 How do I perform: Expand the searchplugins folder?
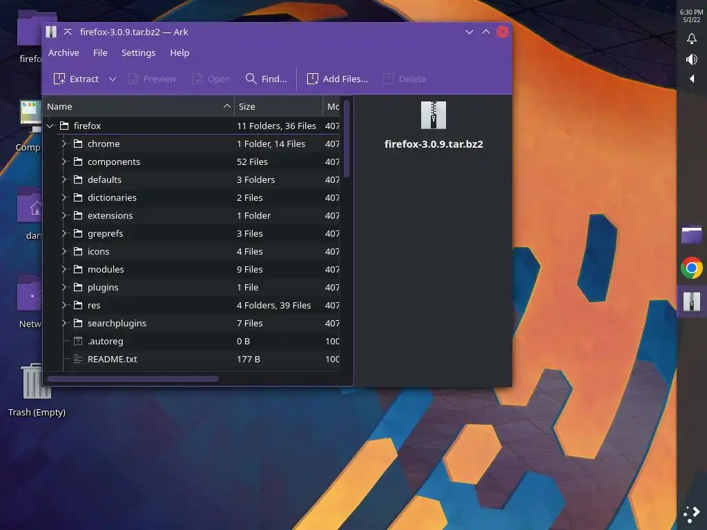point(64,323)
